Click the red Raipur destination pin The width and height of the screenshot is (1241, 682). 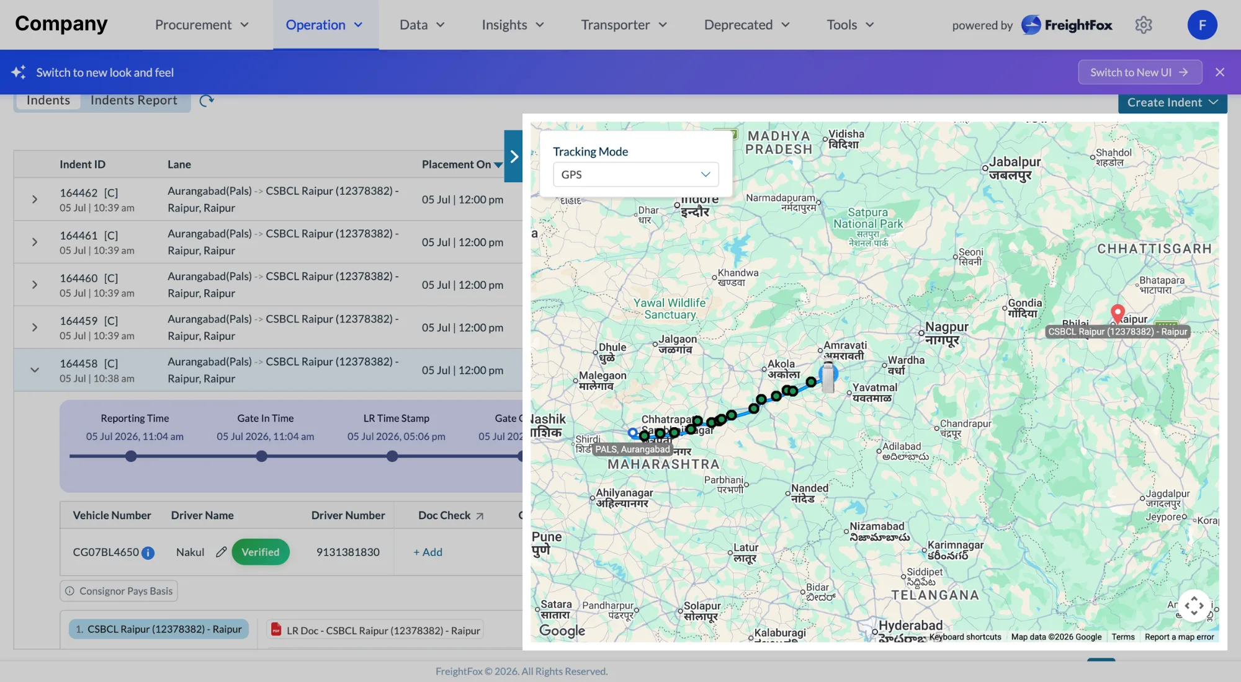(1118, 313)
